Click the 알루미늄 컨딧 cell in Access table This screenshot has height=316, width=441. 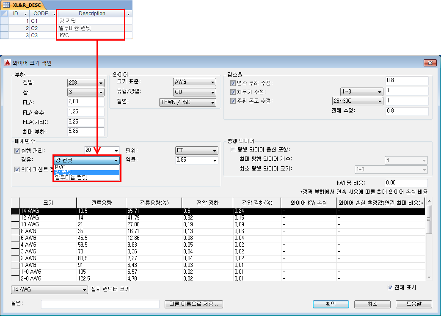coord(91,28)
